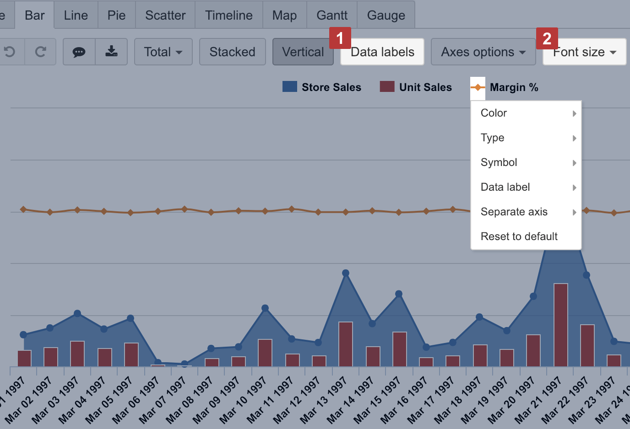Viewport: 630px width, 429px height.
Task: Click the download export icon
Action: [x=111, y=52]
